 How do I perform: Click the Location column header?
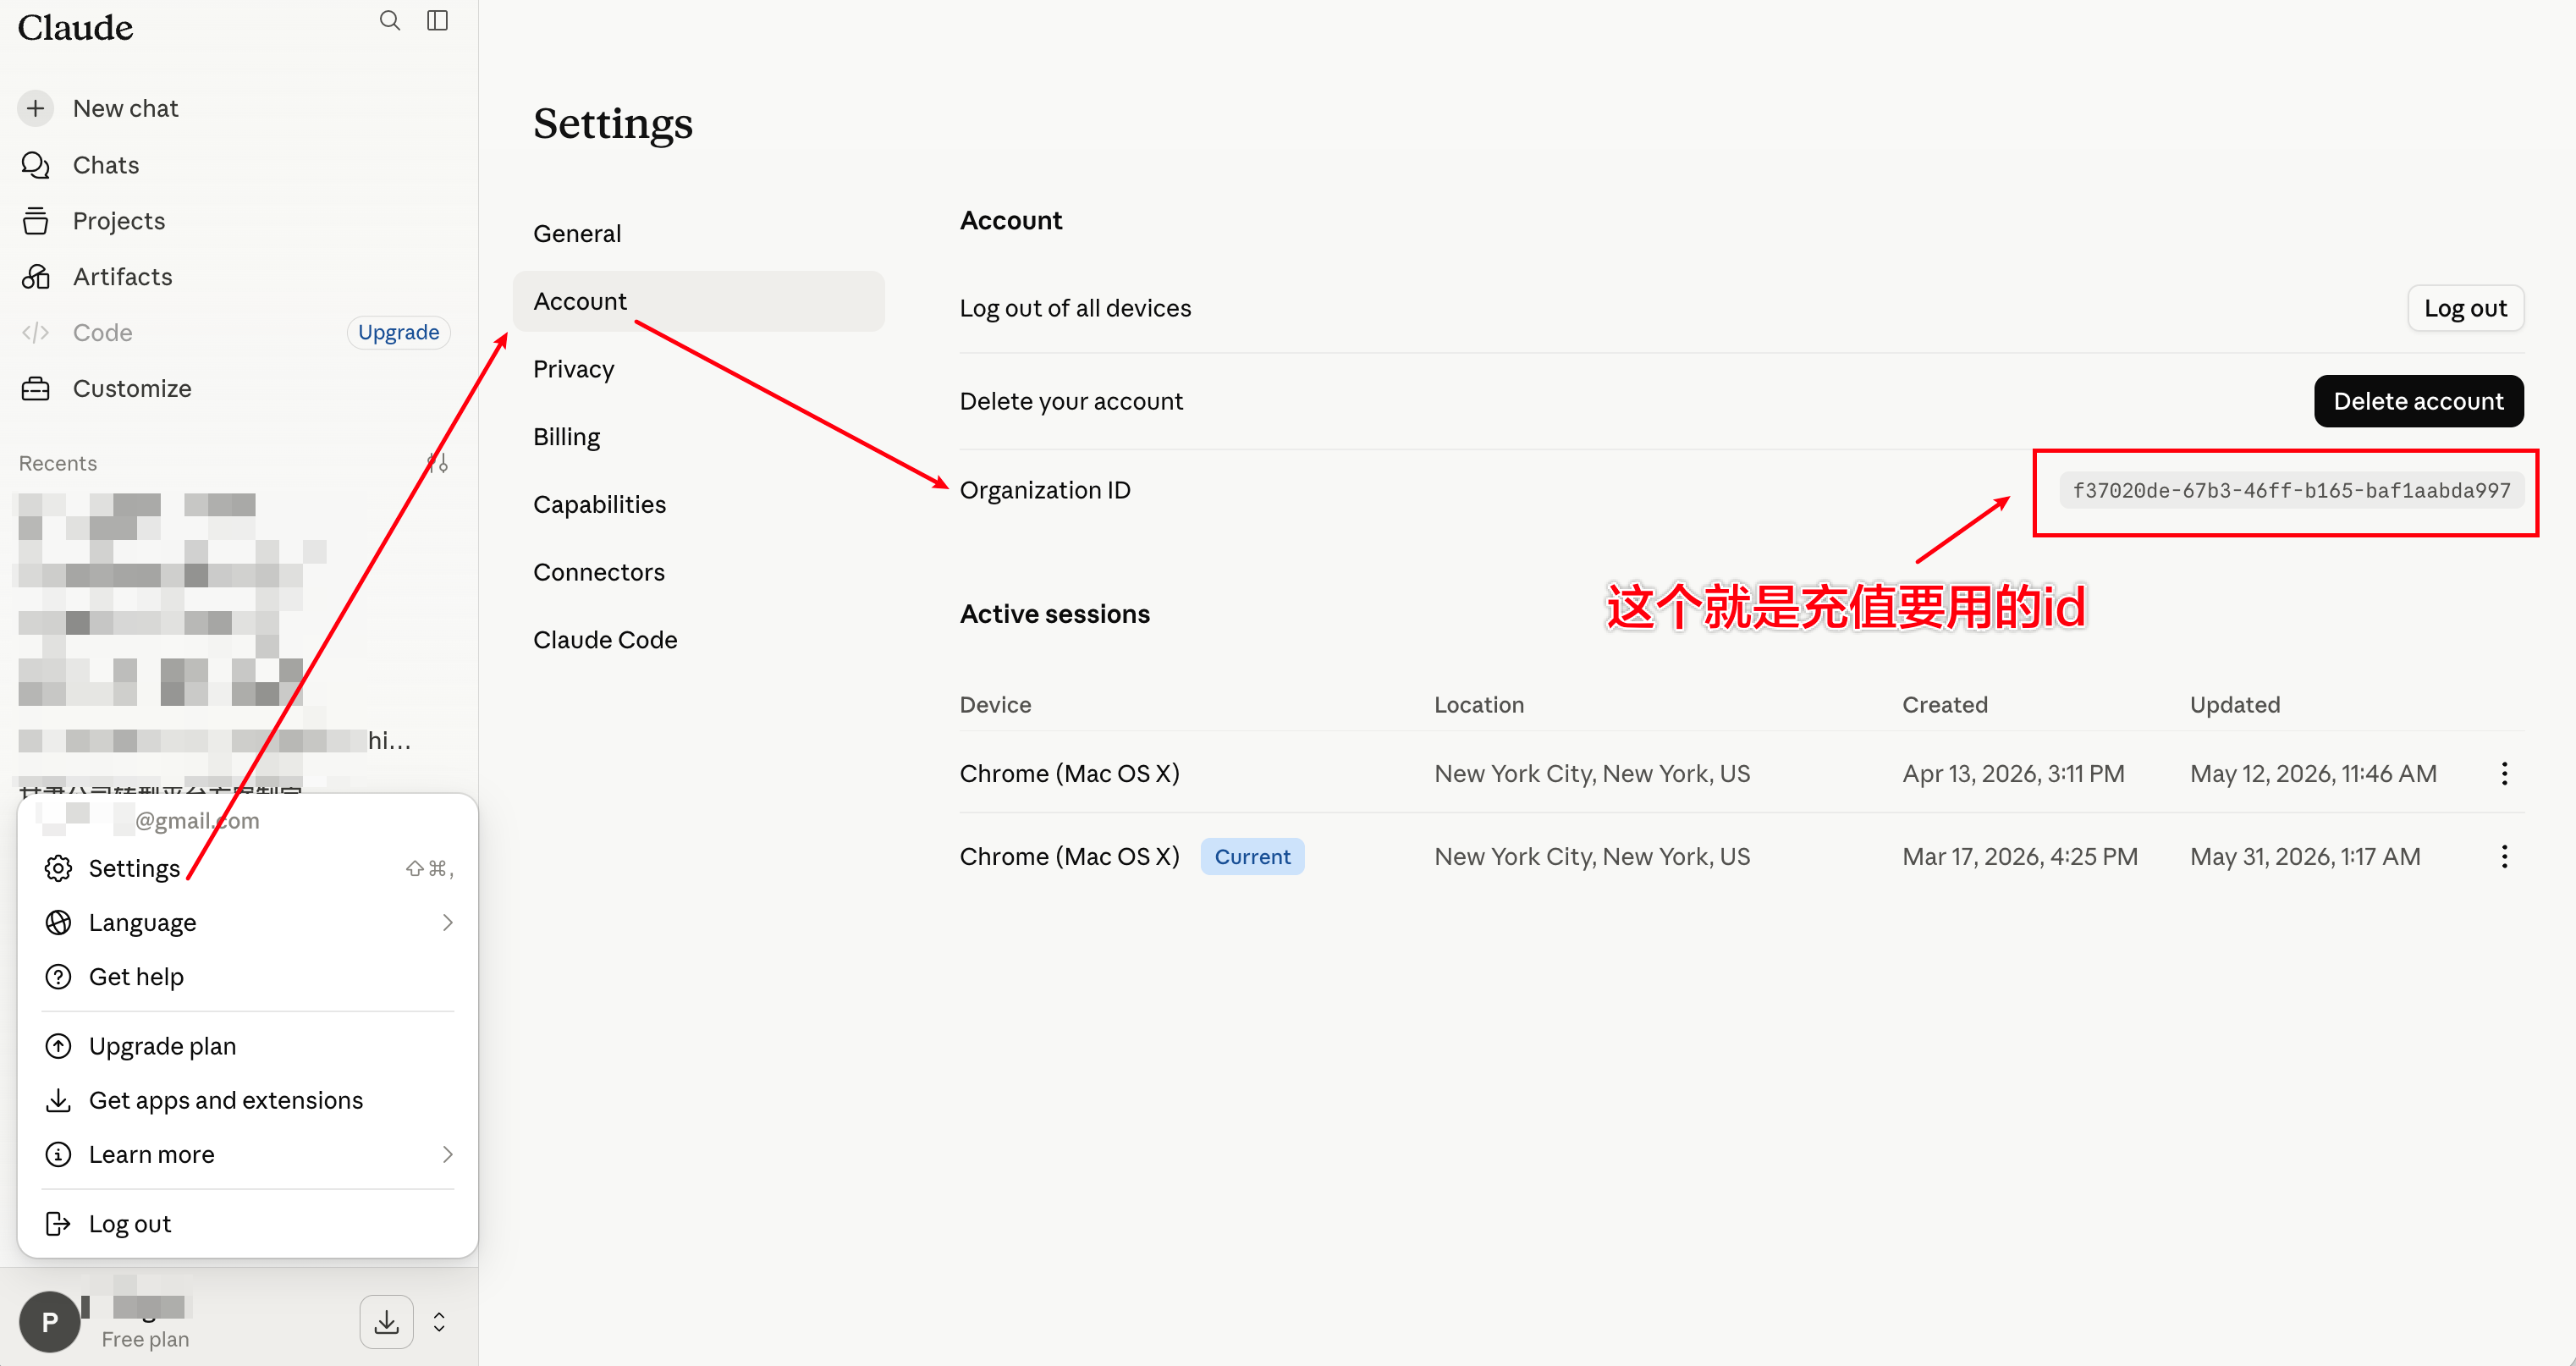tap(1479, 705)
